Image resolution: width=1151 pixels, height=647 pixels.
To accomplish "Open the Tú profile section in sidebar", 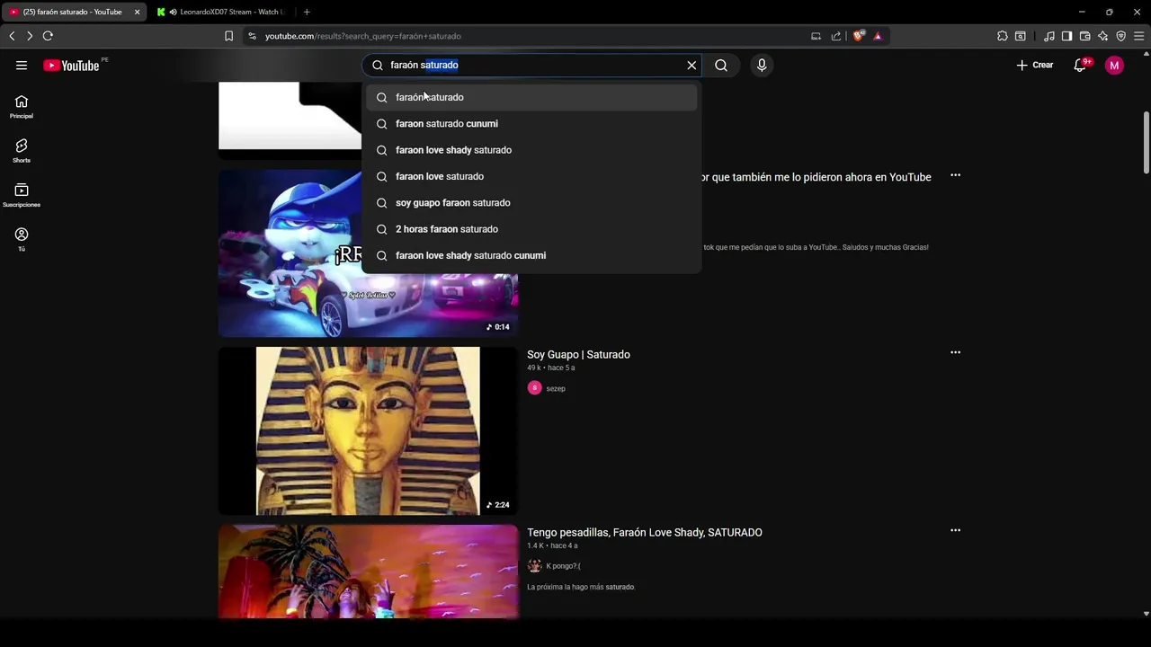I will pyautogui.click(x=22, y=239).
